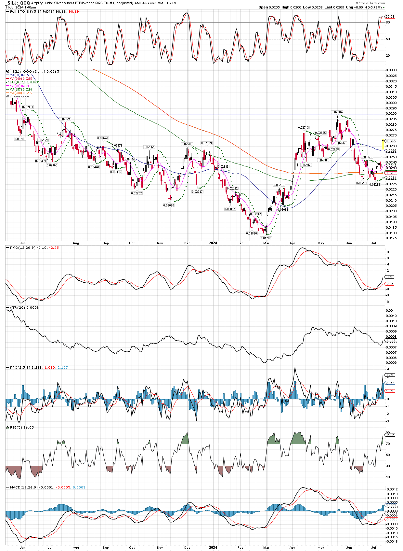The image size is (403, 551).
Task: Click the blue MA(50) line swatch
Action: pos(7,75)
